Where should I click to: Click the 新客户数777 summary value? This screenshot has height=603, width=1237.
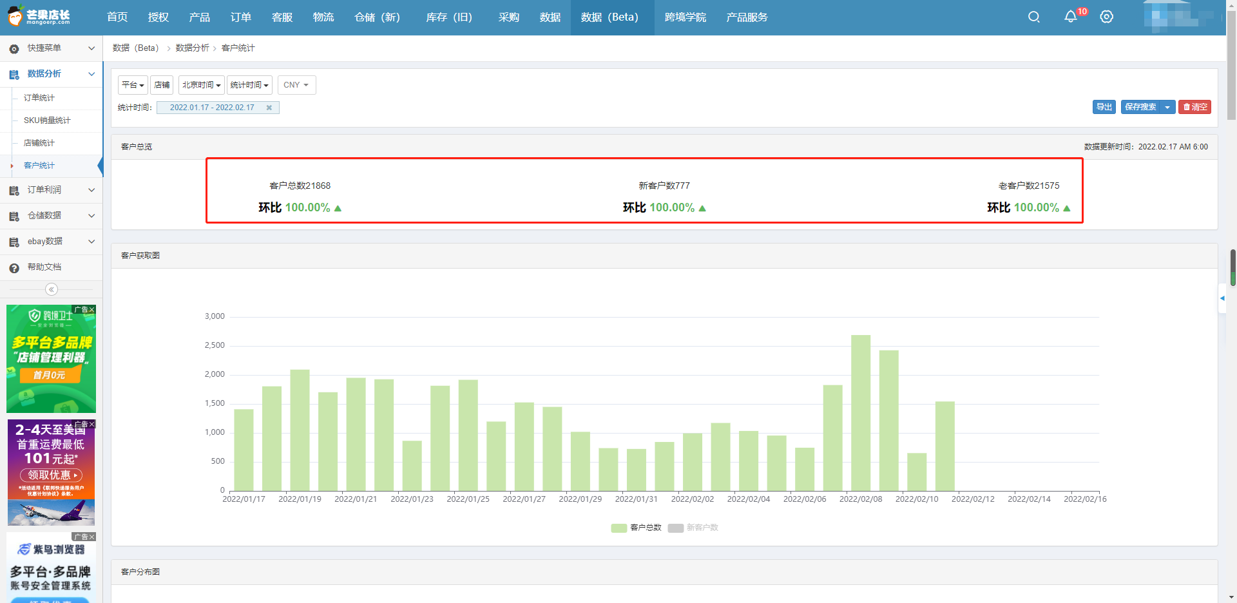tap(664, 186)
